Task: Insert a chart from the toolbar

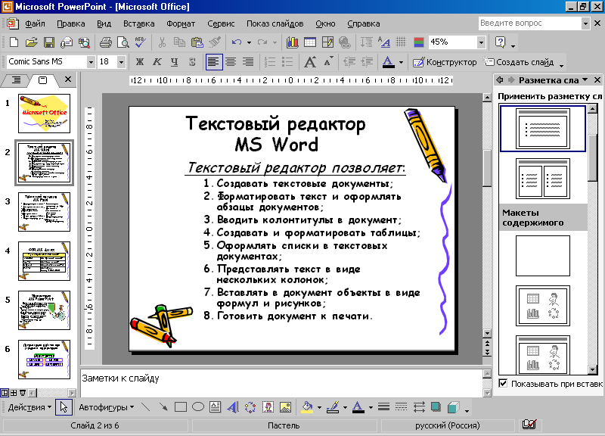Action: coord(292,42)
